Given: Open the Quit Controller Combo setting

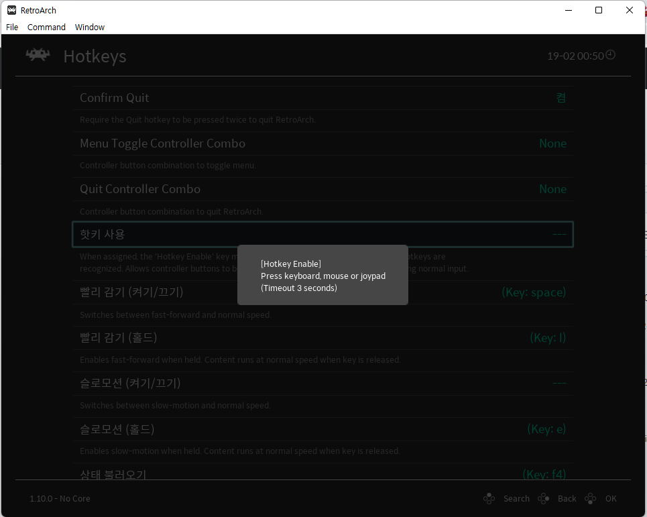Looking at the screenshot, I should [x=322, y=189].
